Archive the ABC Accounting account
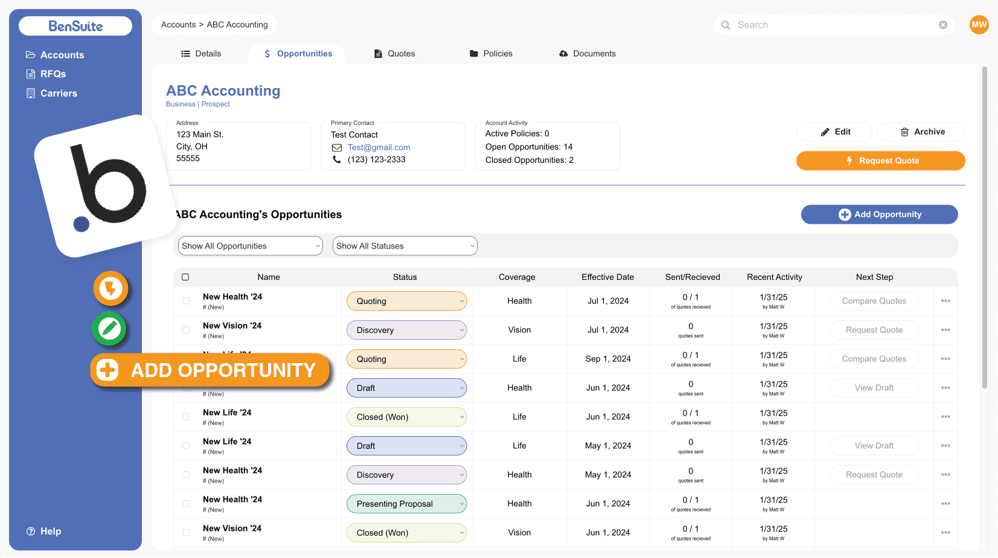 921,132
